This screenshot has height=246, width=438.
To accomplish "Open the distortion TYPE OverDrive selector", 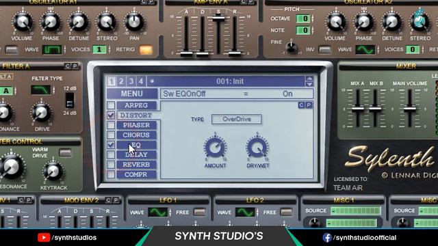I will pos(237,119).
